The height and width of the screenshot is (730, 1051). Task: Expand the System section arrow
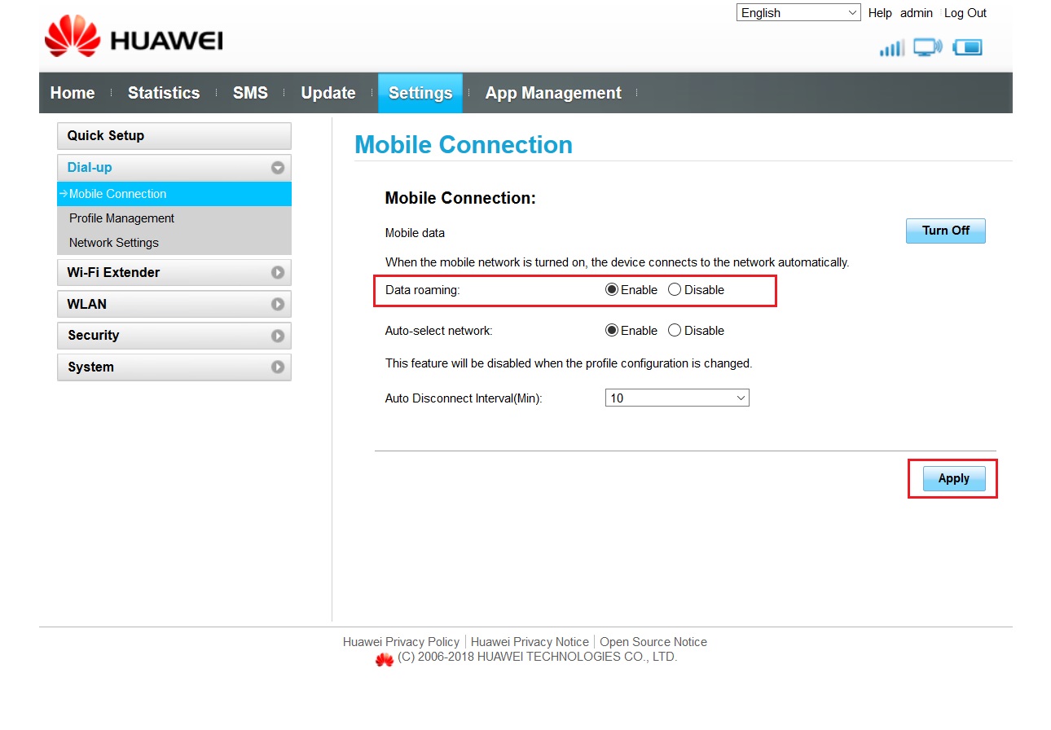[x=278, y=367]
